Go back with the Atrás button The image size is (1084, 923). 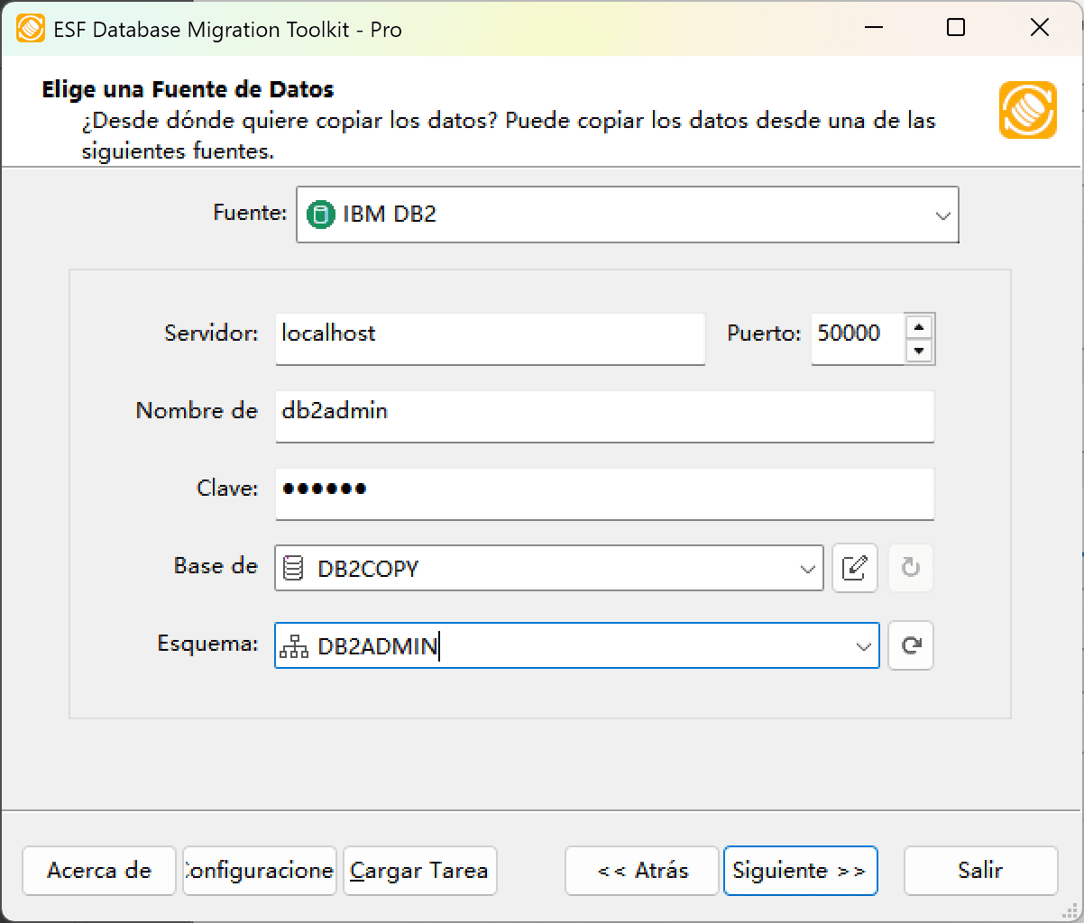click(641, 871)
